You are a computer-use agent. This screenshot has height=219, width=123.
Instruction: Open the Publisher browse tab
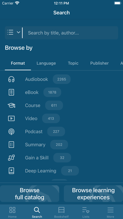pos(99,63)
